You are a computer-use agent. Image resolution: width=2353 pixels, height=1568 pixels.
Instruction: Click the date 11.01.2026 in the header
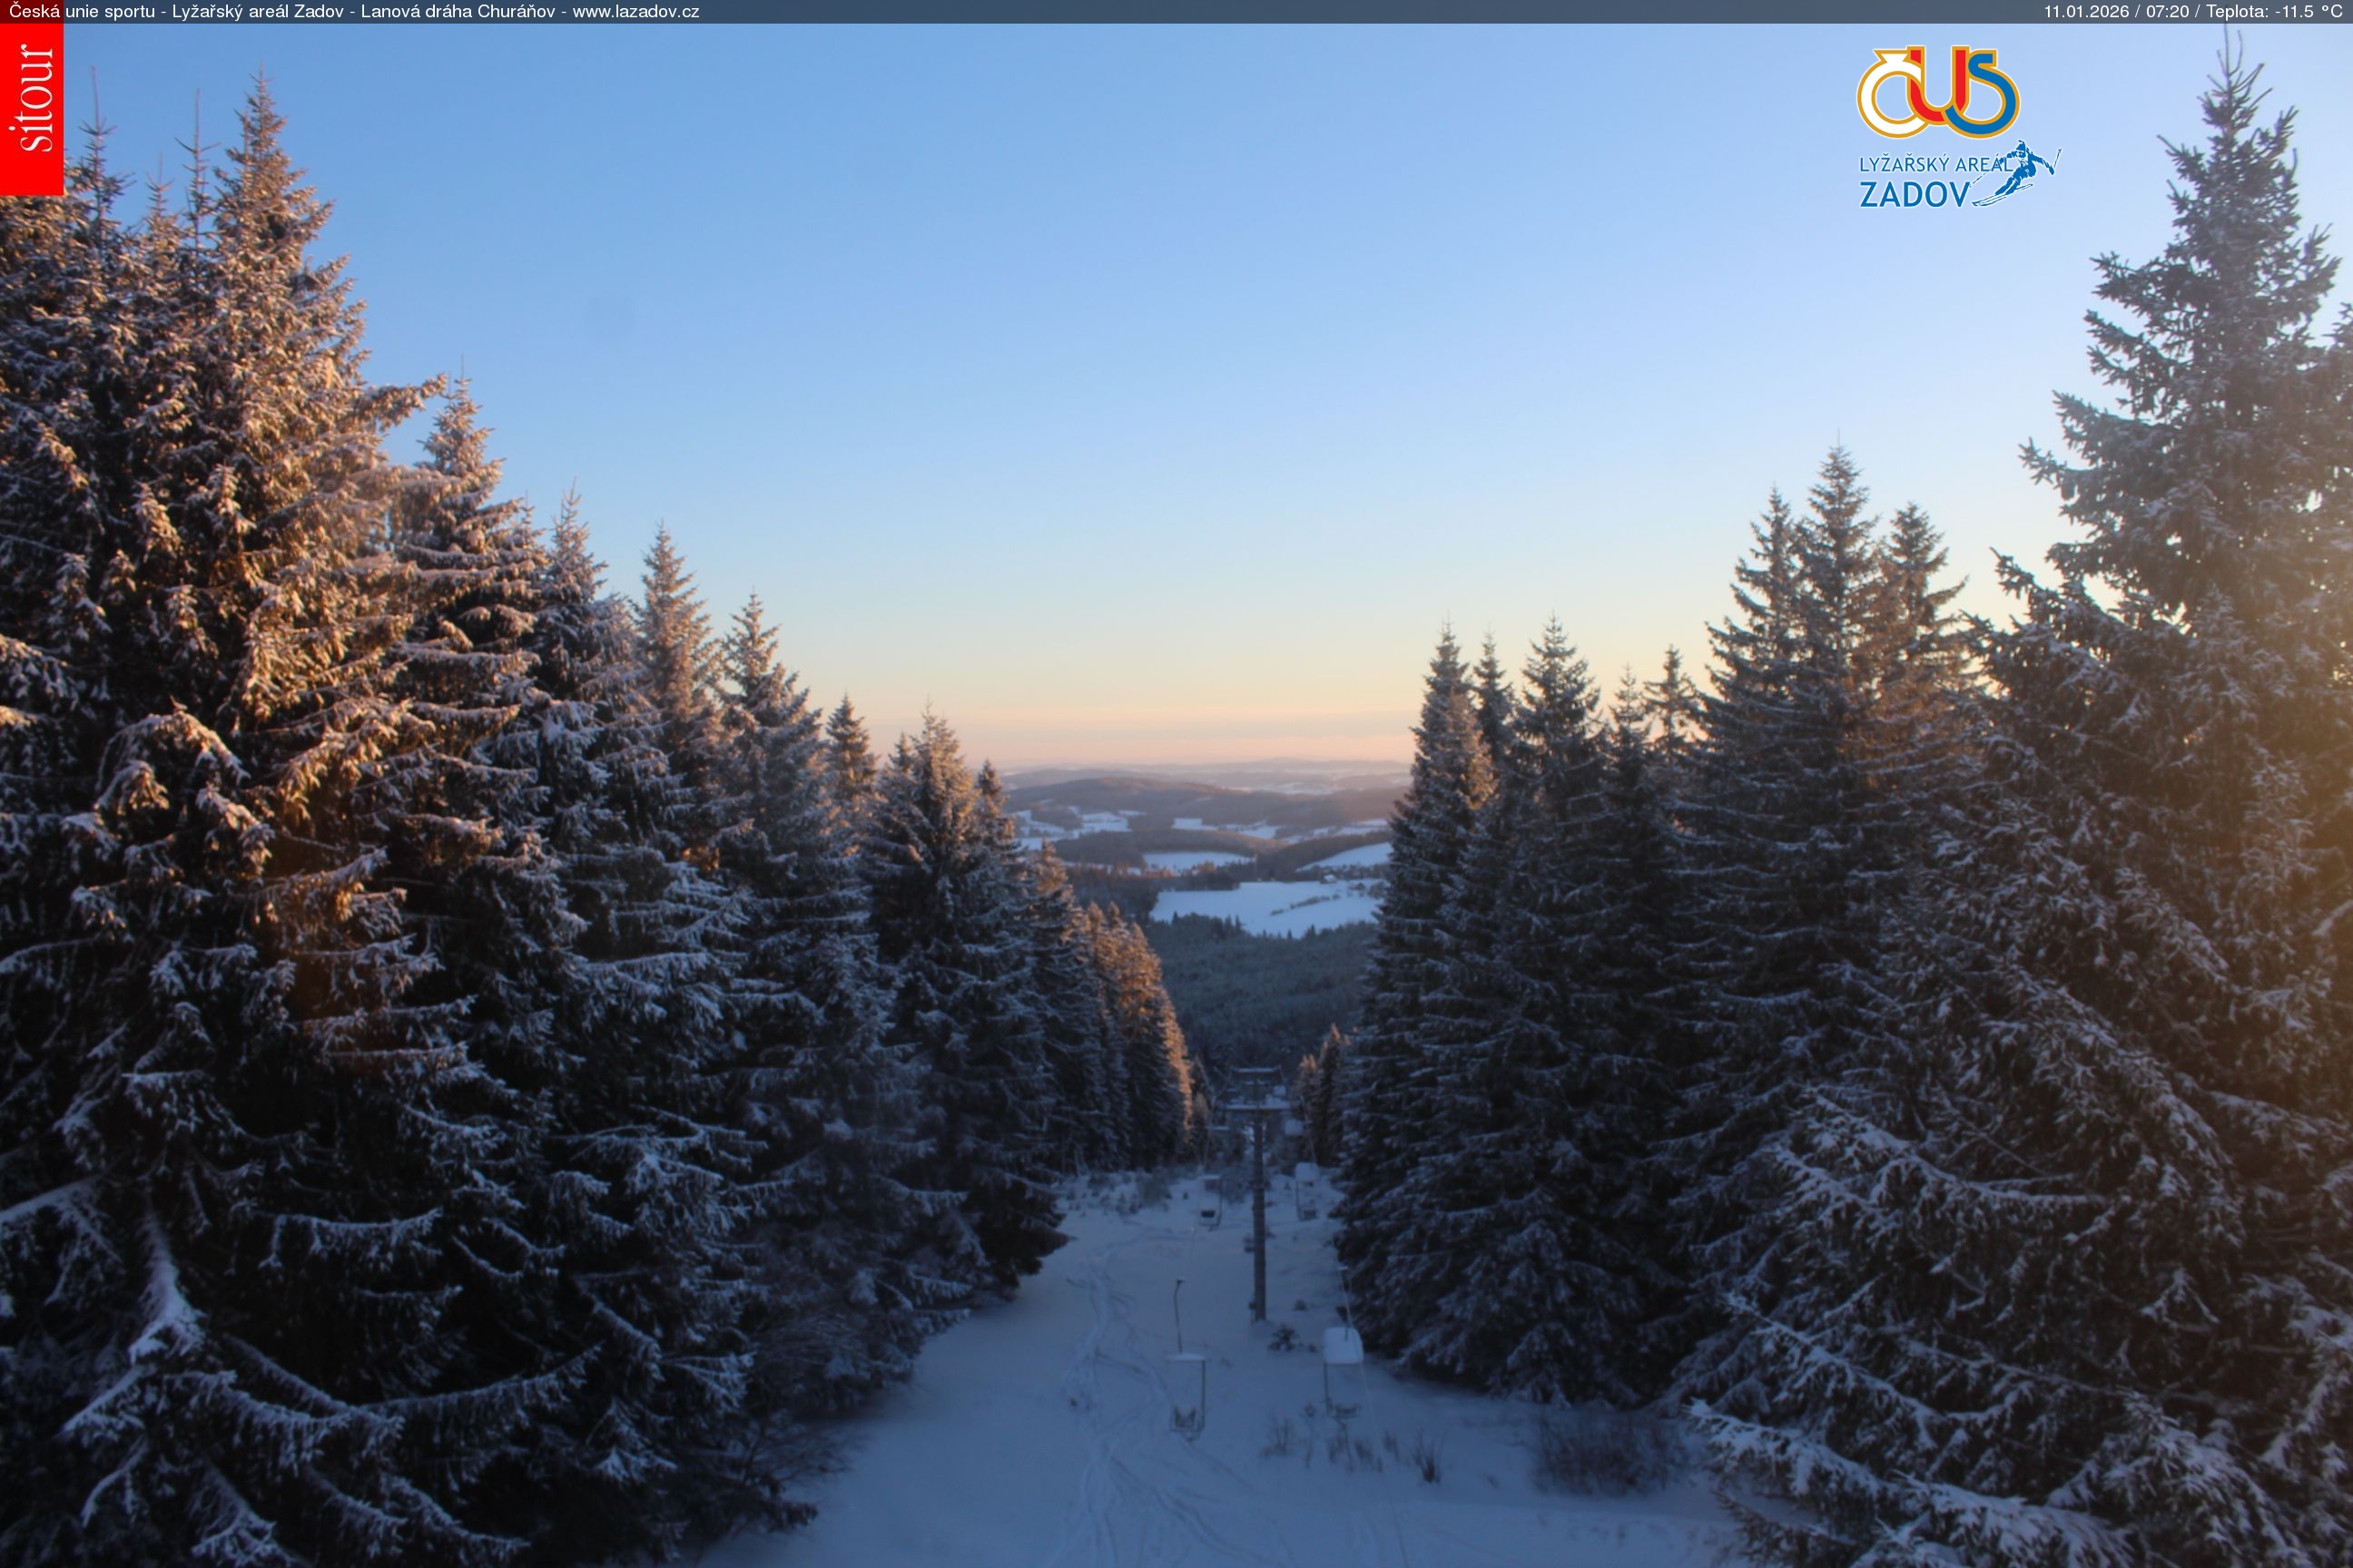(2086, 12)
